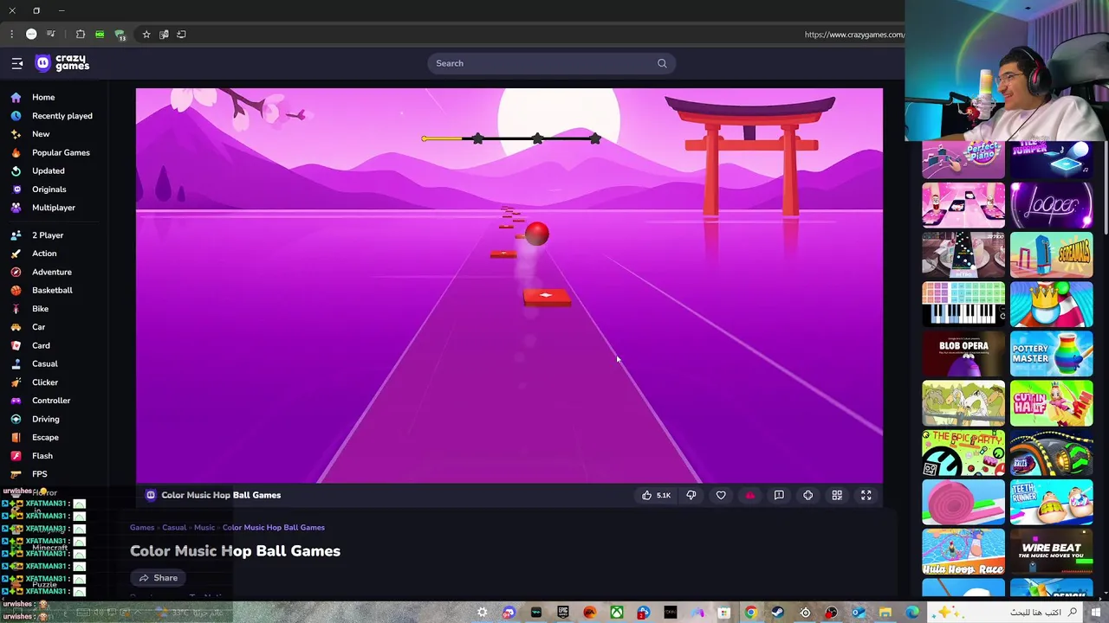Click the Music breadcrumb link

[x=204, y=527]
